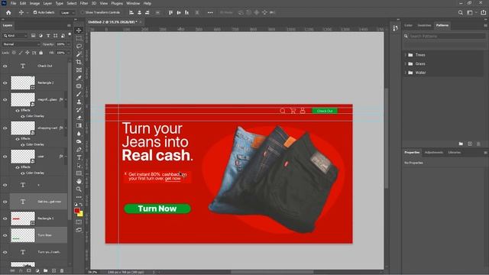This screenshot has height=275, width=489.
Task: Hide the shopping-cart layer
Action: (x=5, y=128)
